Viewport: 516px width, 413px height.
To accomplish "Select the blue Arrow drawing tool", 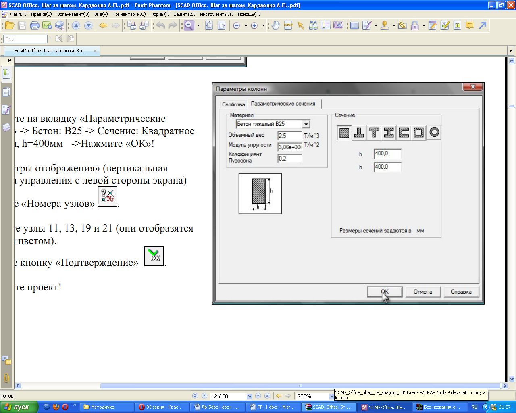I will pos(483,25).
